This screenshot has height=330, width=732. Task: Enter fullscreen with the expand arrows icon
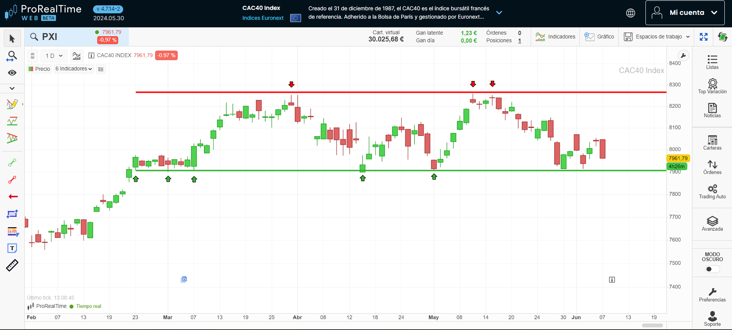[x=704, y=37]
